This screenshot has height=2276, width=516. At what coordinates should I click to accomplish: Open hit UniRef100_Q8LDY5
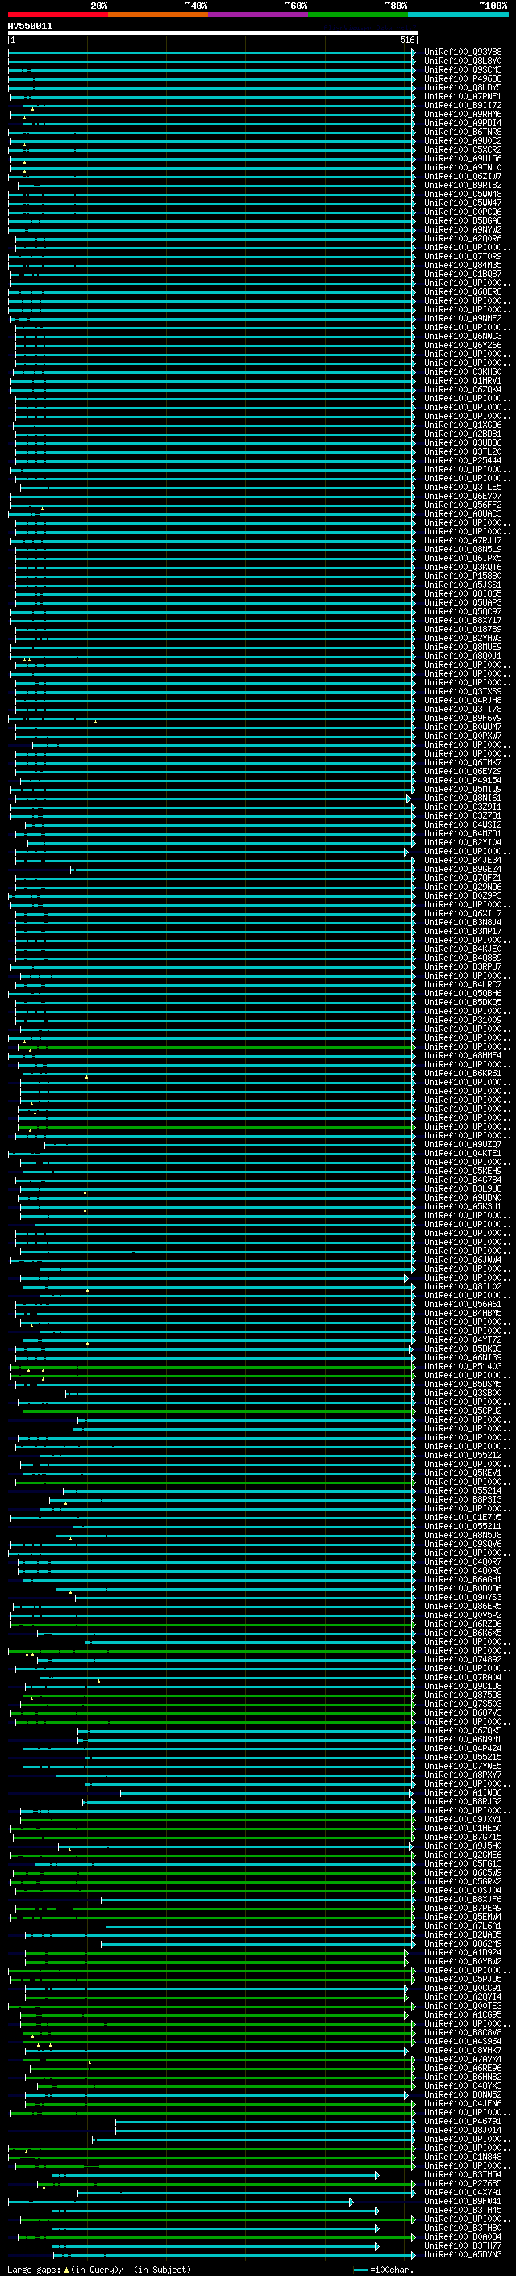coord(463,87)
